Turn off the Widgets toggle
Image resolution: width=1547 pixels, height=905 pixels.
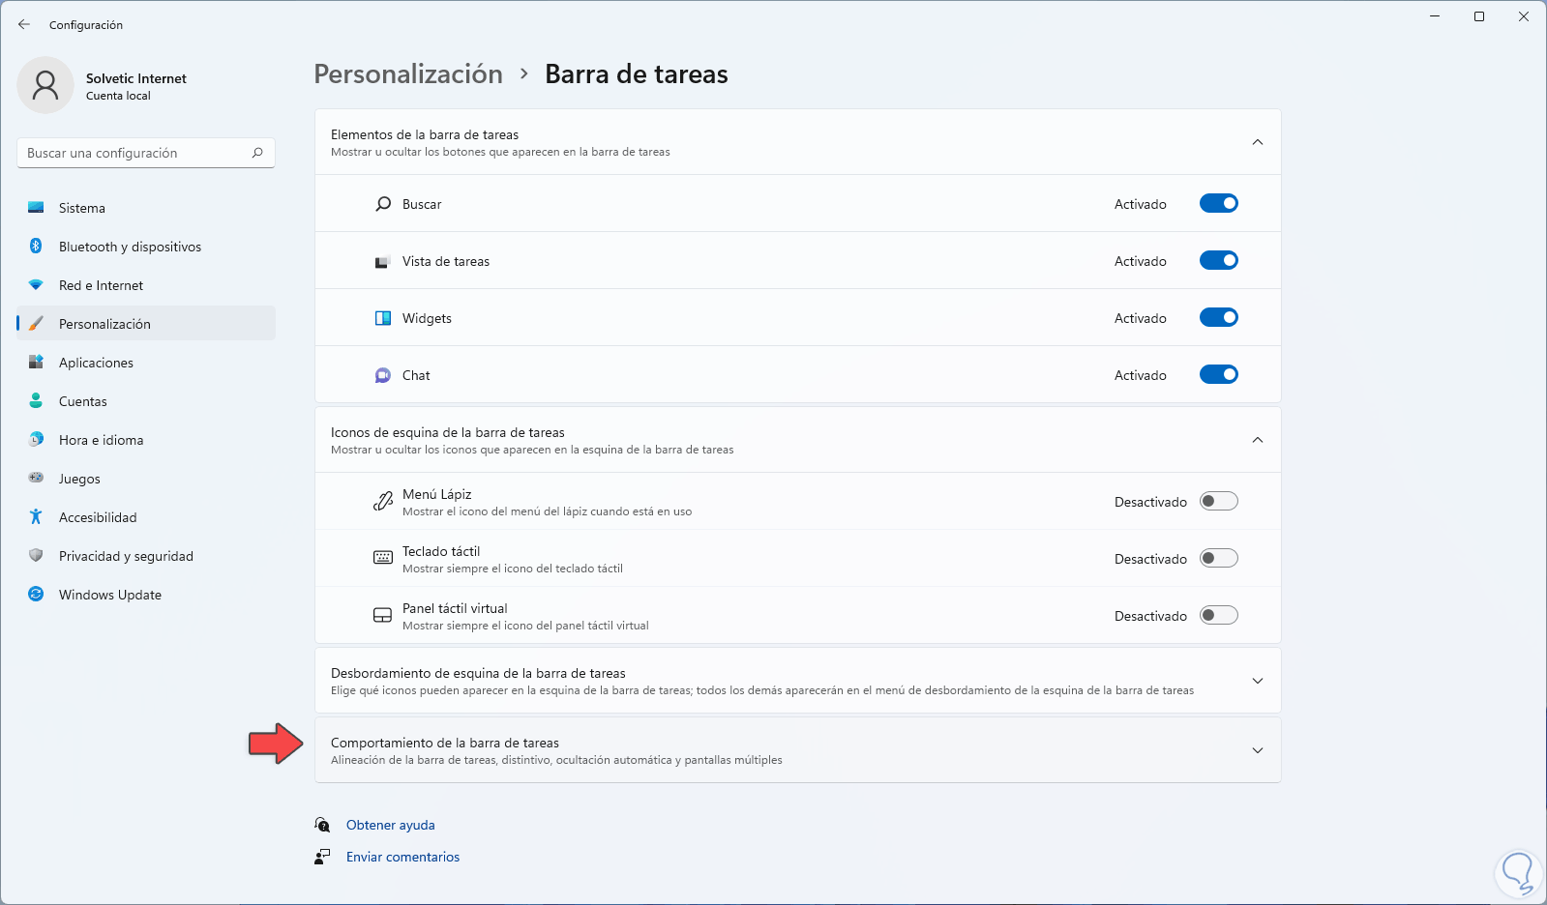(x=1218, y=318)
